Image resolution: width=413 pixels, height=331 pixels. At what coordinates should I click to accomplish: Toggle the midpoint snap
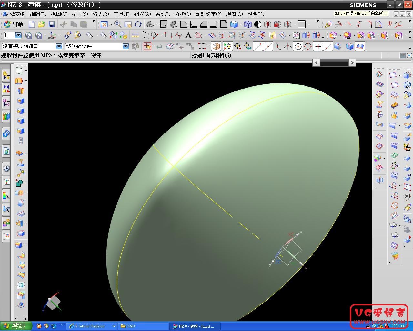point(268,47)
